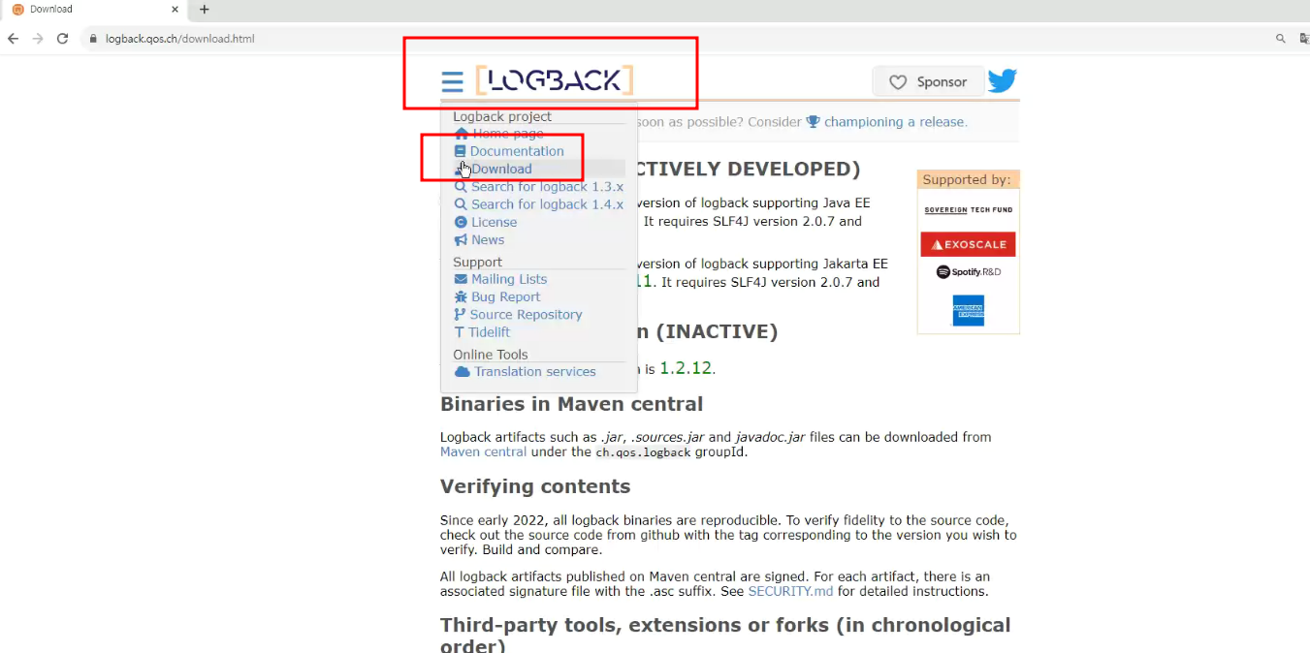The width and height of the screenshot is (1310, 653).
Task: Open Mailing Lists entry
Action: 509,279
